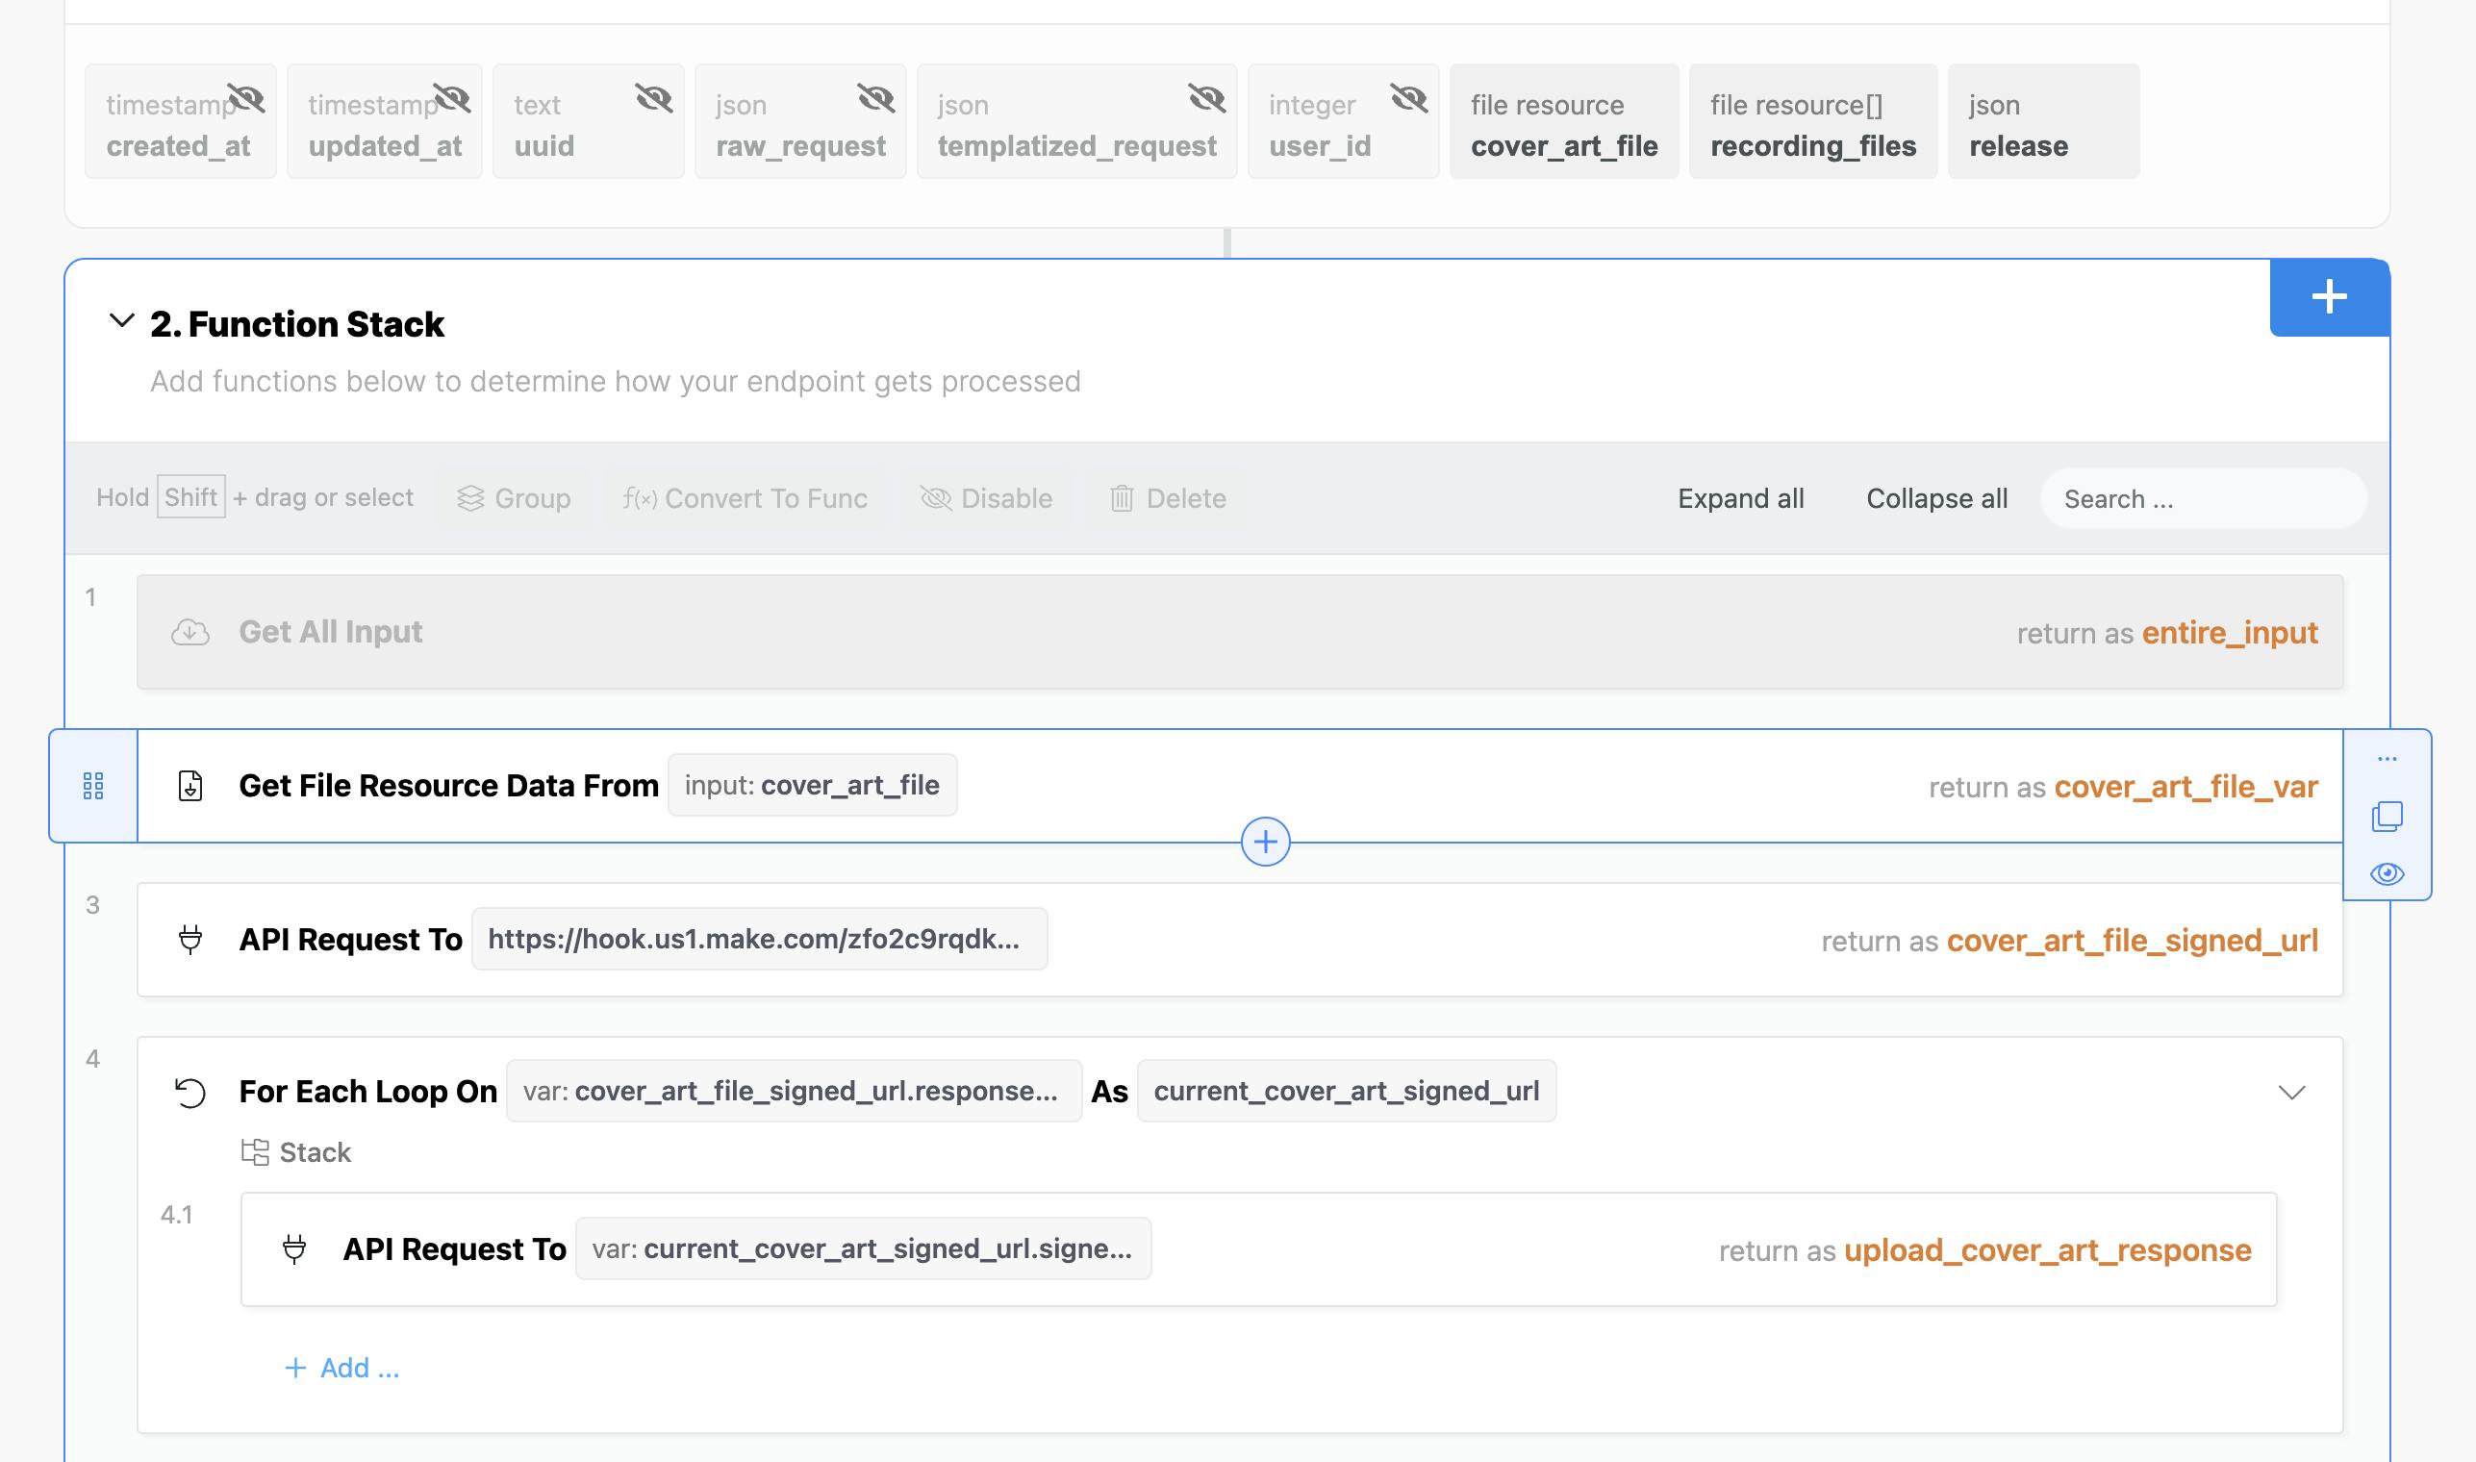Collapse the Function Stack section chevron
The image size is (2476, 1462).
[121, 321]
